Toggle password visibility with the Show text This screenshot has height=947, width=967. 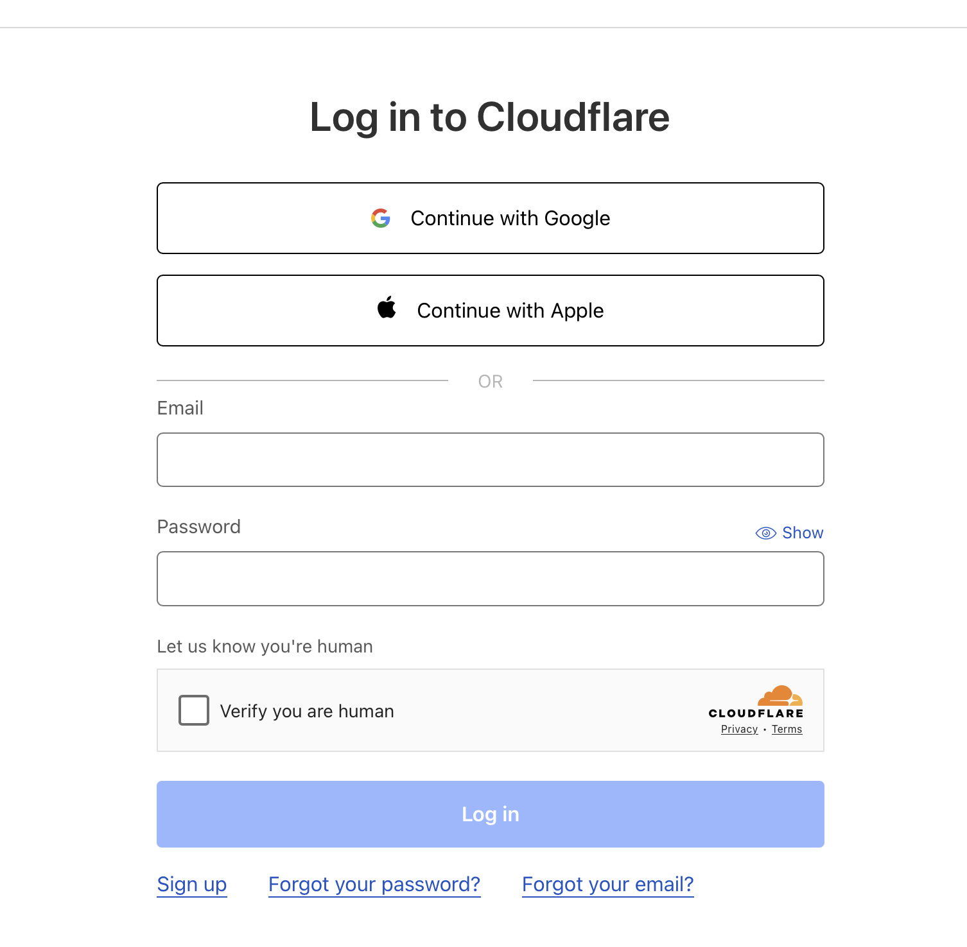(x=803, y=533)
